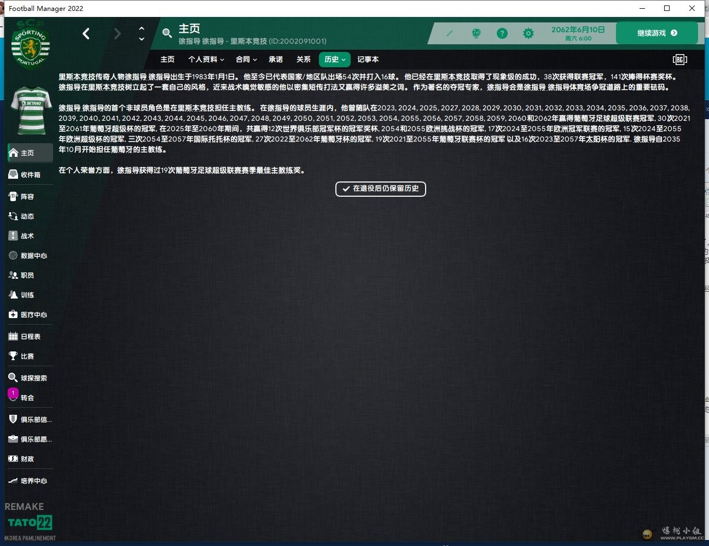Click the pencil edit icon
The height and width of the screenshot is (546, 709).
tap(450, 33)
